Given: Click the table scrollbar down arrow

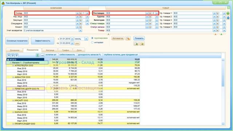Looking at the screenshot, I should point(223,124).
